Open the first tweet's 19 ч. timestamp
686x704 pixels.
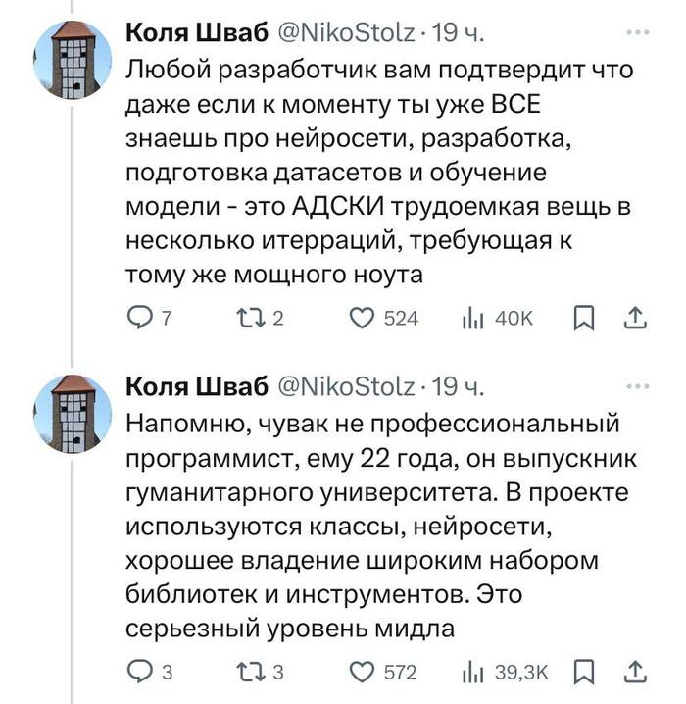457,36
